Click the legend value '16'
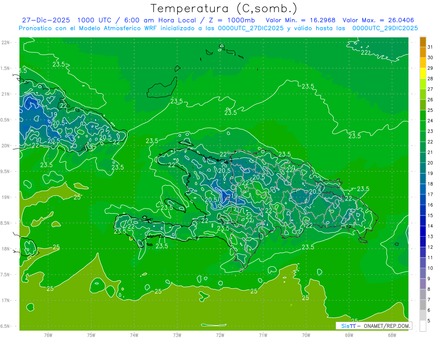The height and width of the screenshot is (340, 440). point(430,205)
